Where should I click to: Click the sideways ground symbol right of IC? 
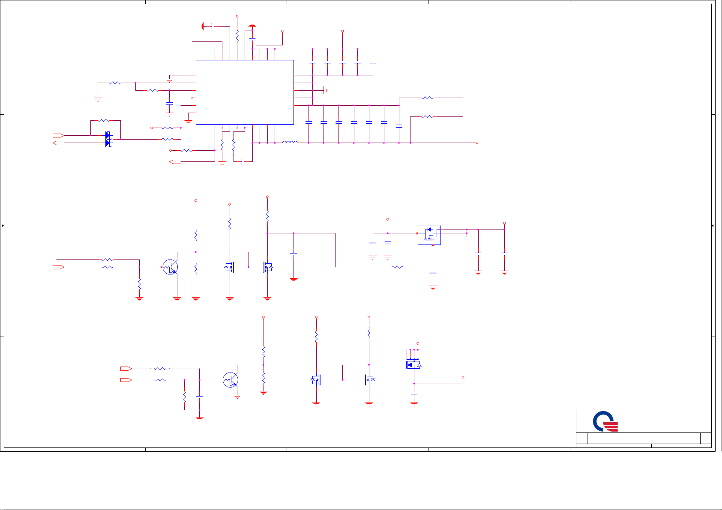pyautogui.click(x=325, y=90)
